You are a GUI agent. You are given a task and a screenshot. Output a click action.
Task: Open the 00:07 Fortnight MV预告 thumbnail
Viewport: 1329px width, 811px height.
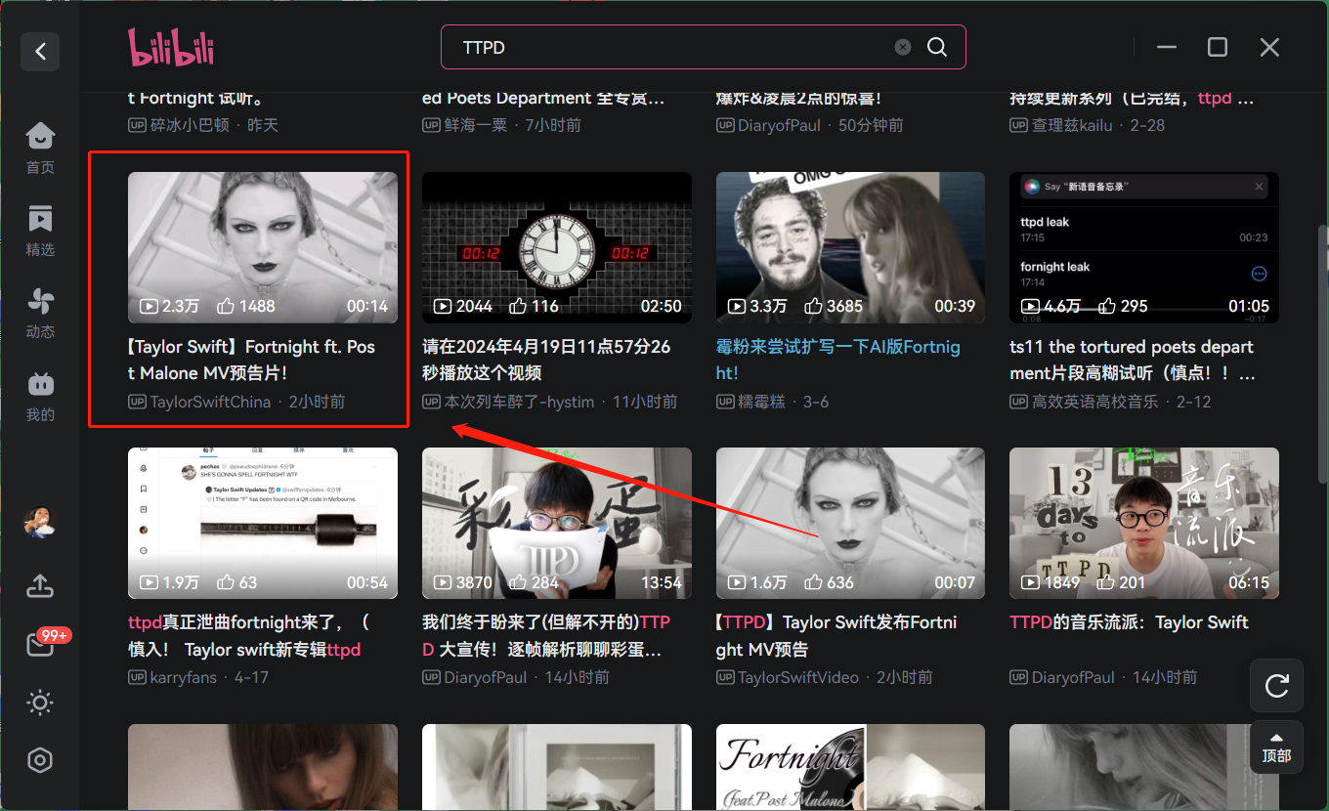tap(850, 523)
